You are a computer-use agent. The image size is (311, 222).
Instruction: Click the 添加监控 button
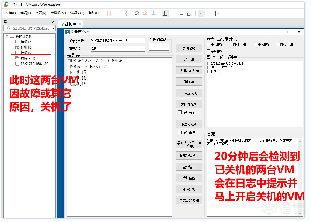click(189, 178)
